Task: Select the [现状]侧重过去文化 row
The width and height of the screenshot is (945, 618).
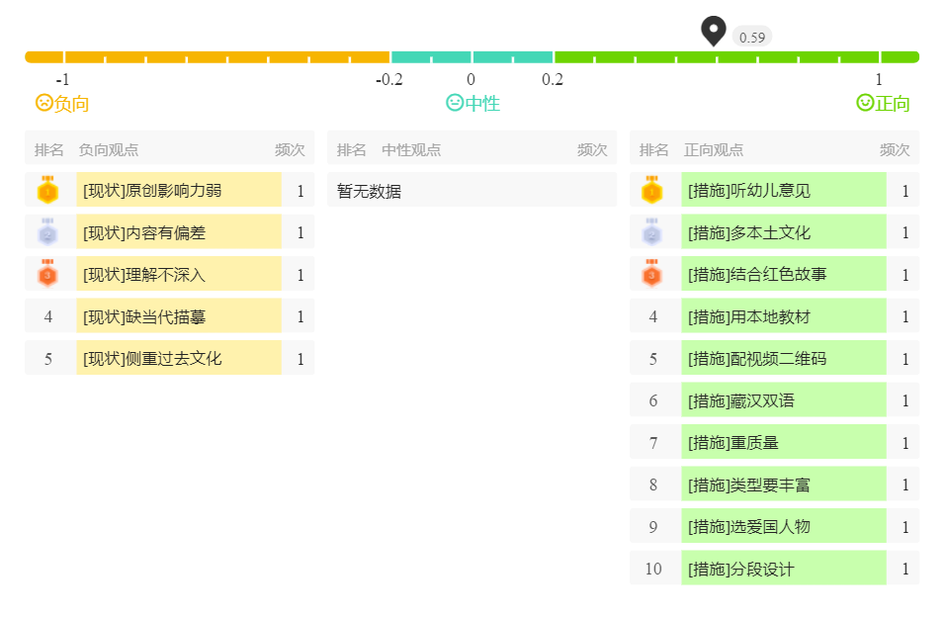Action: pyautogui.click(x=169, y=358)
